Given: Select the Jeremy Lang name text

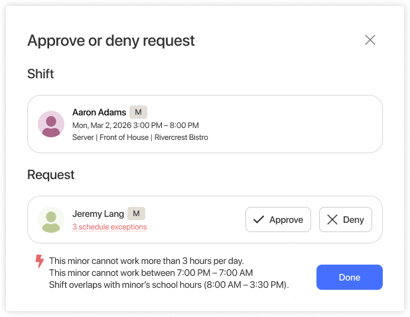Looking at the screenshot, I should coord(98,214).
